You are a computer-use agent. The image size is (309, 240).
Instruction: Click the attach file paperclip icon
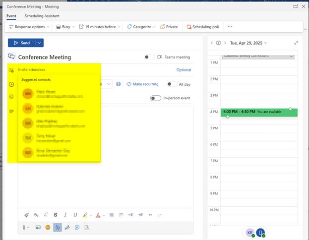click(24, 228)
